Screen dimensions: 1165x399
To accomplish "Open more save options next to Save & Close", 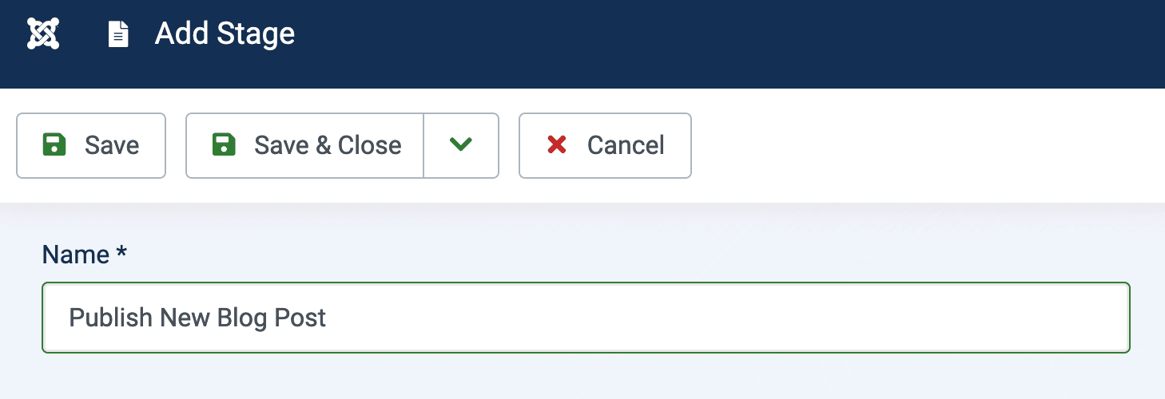I will (x=461, y=145).
